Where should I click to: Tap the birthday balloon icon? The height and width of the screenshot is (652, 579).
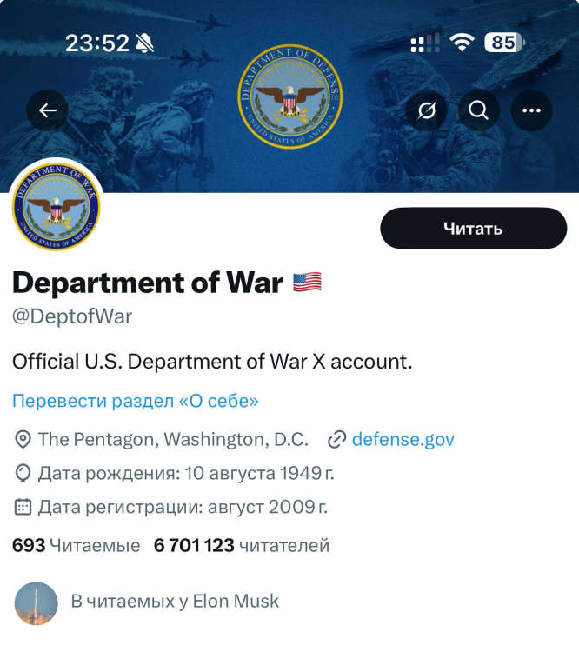pyautogui.click(x=23, y=473)
